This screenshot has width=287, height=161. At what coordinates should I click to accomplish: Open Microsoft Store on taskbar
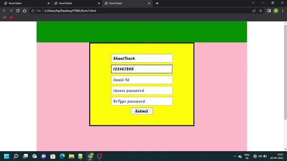pyautogui.click(x=53, y=156)
